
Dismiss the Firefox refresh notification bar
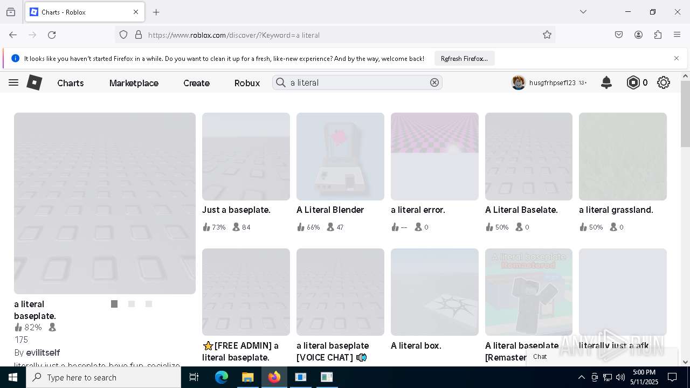[677, 58]
